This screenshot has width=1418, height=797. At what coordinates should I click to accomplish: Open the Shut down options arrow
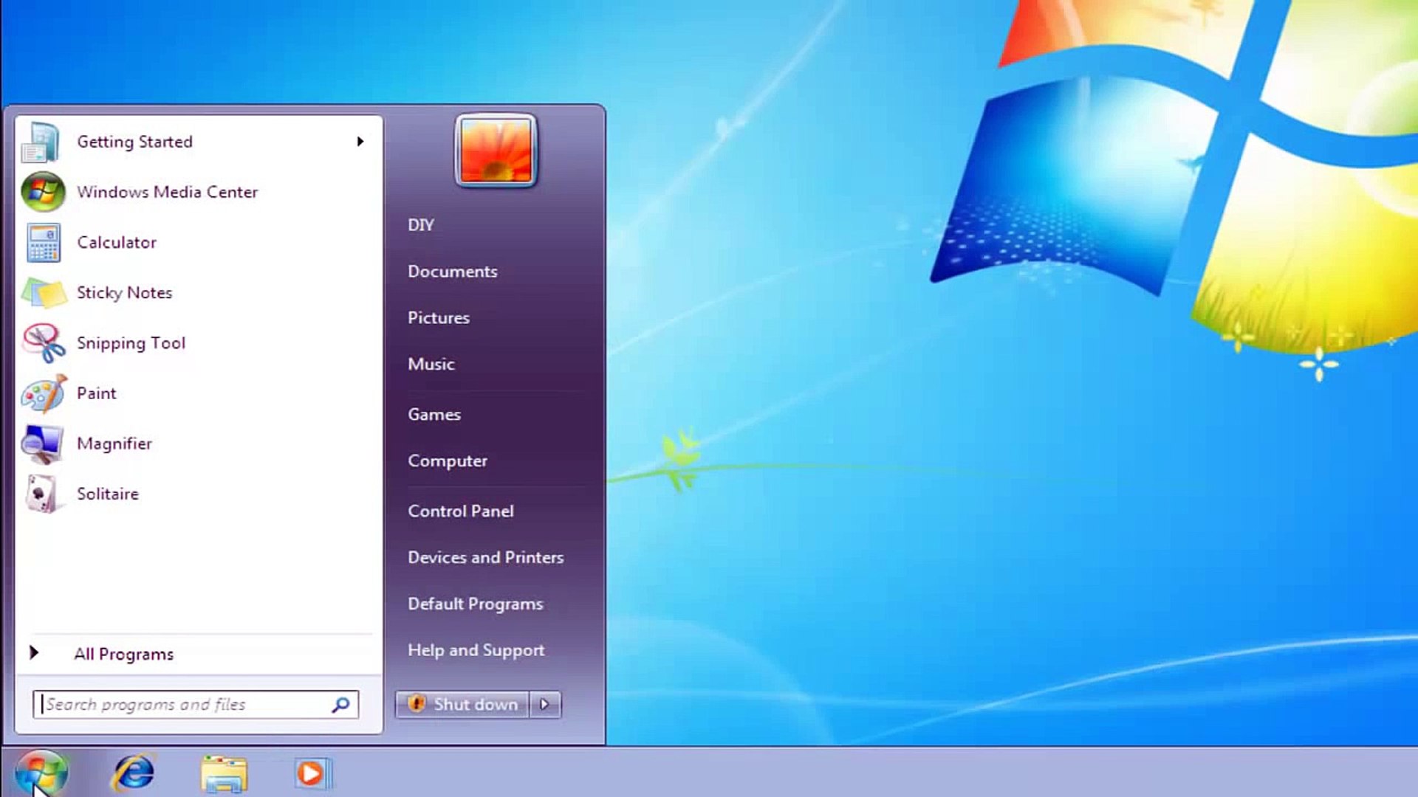545,705
